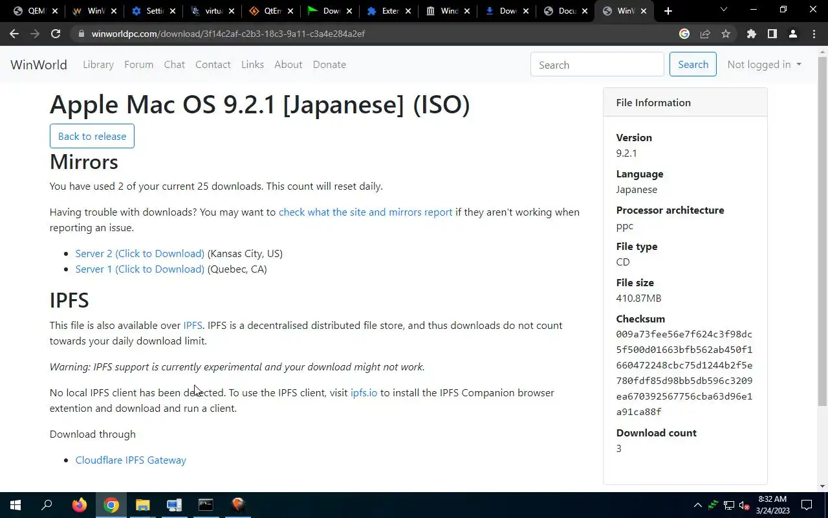This screenshot has height=518, width=828.
Task: Open the IPFS link in the paragraph
Action: [193, 326]
